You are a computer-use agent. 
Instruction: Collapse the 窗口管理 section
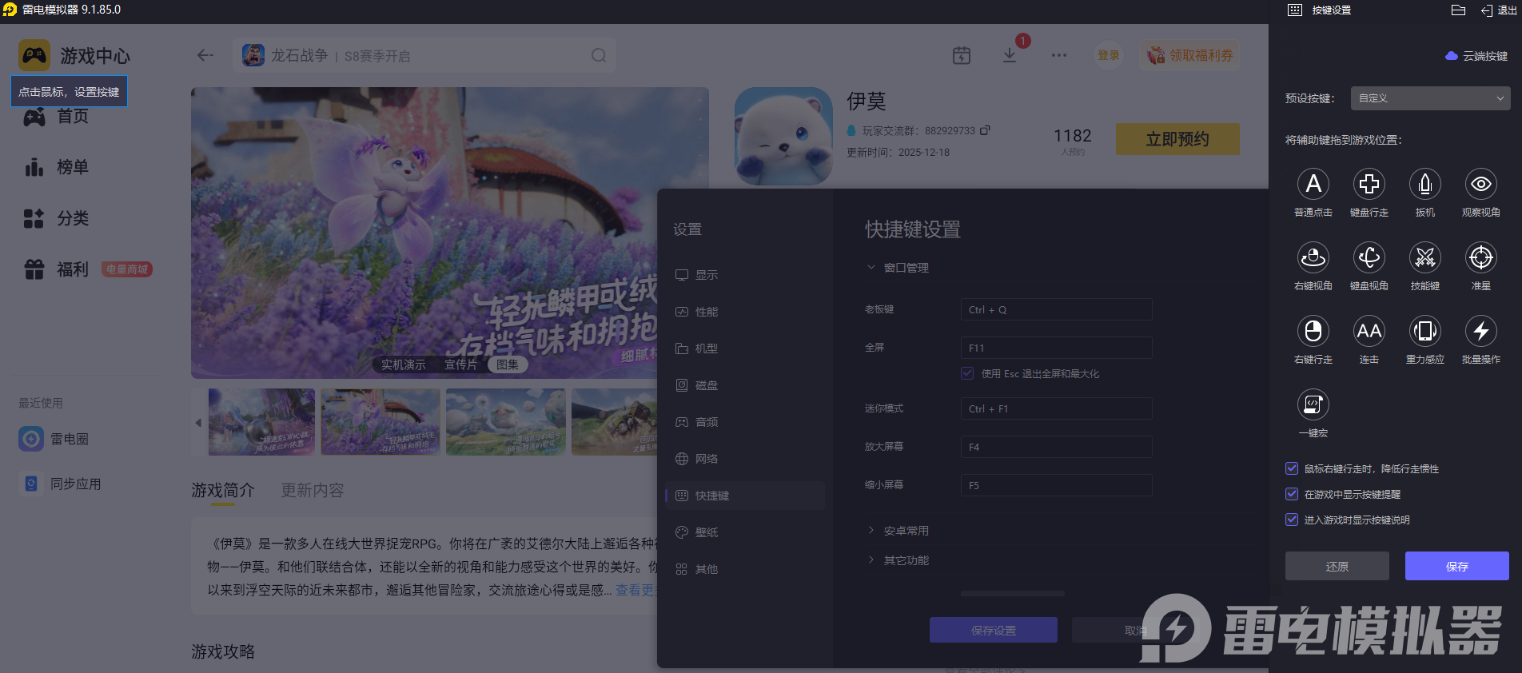click(898, 268)
